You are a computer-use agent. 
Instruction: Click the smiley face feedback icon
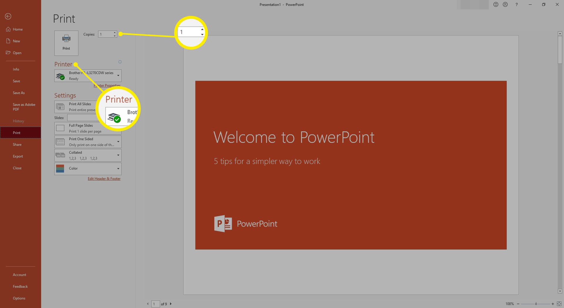click(x=496, y=4)
